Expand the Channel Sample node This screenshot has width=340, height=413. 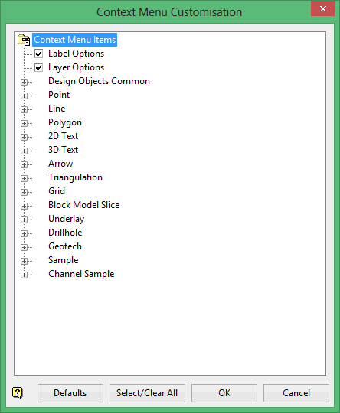(24, 275)
